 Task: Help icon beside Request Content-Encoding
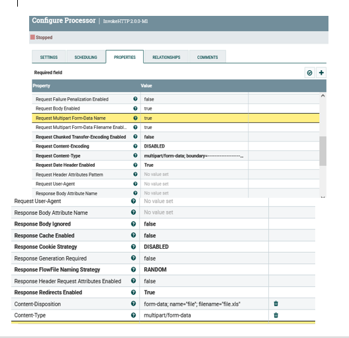click(x=135, y=146)
